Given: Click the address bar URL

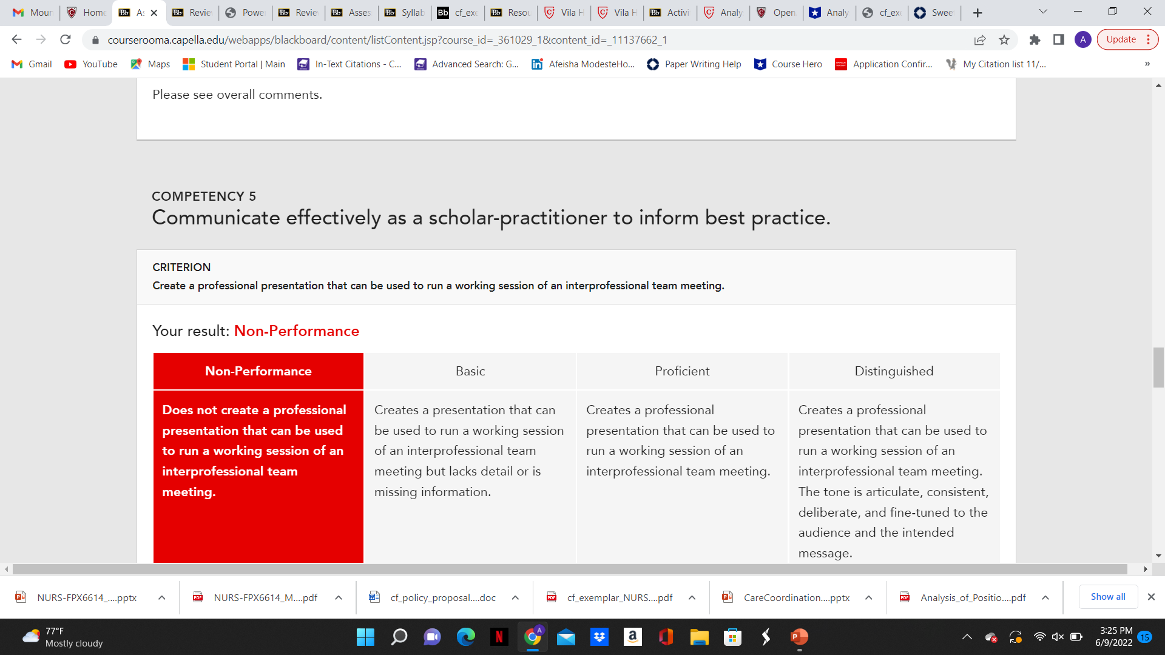Looking at the screenshot, I should pos(387,40).
